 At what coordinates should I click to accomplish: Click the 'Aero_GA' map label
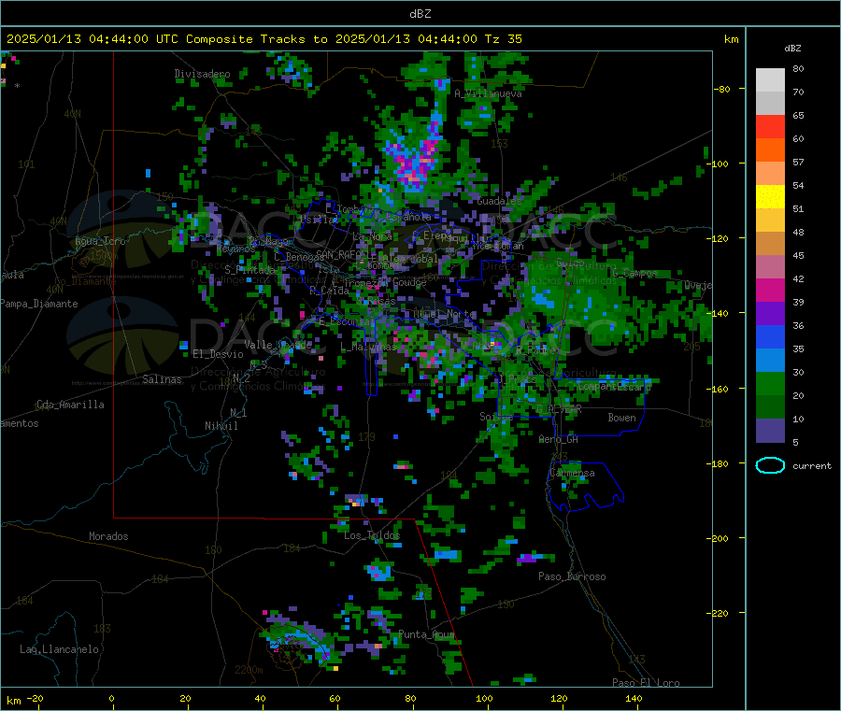(559, 440)
